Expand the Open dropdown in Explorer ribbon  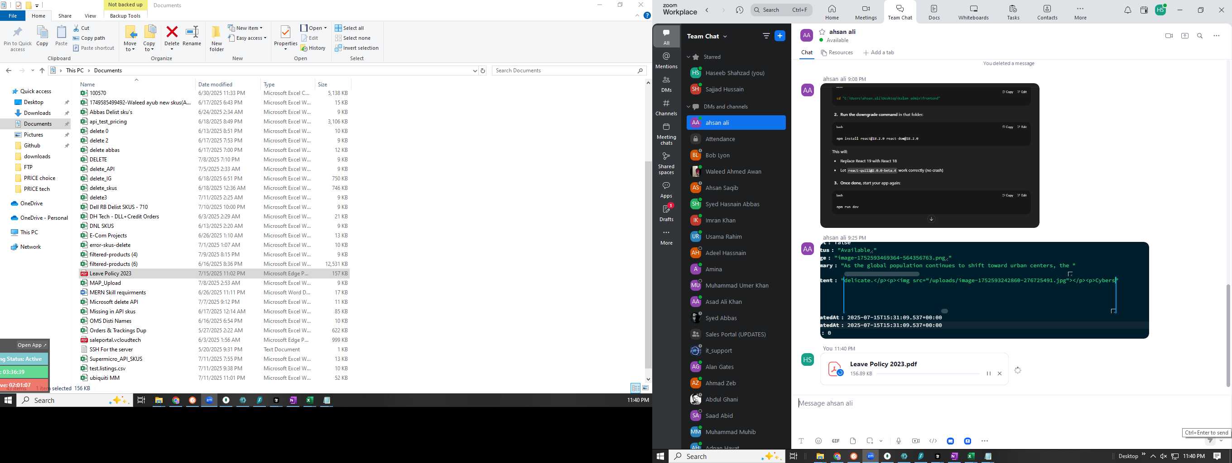coord(325,28)
